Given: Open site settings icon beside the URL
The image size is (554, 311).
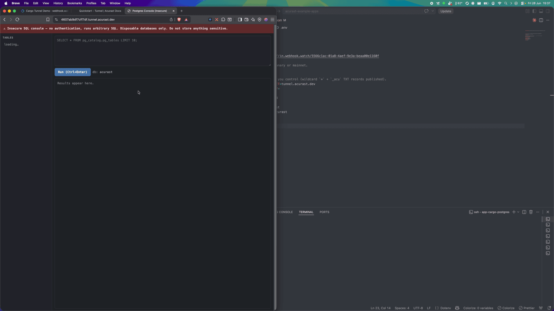Looking at the screenshot, I should point(56,20).
